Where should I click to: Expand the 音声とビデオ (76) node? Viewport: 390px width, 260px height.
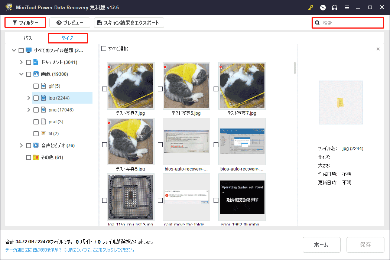[x=21, y=145]
